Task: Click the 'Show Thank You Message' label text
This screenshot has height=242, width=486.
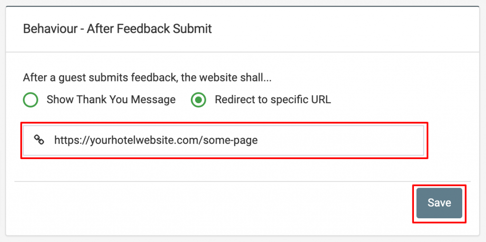Action: [x=111, y=100]
